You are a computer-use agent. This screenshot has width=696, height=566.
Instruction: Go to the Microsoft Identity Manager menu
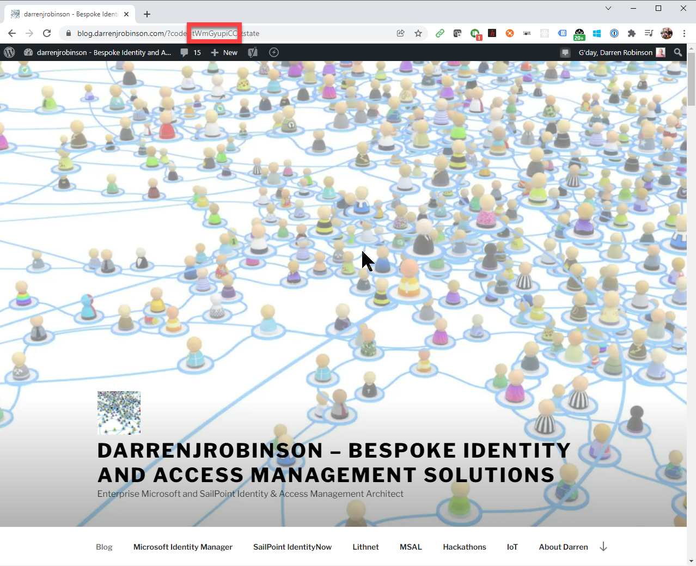pyautogui.click(x=182, y=547)
